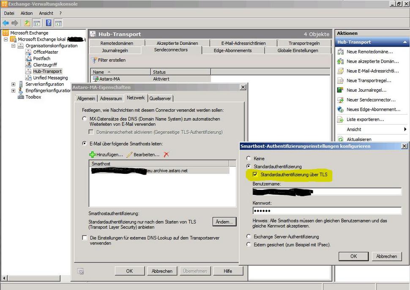Collapse the Organisationskonfiguration tree node
410x290 pixels.
coord(14,46)
